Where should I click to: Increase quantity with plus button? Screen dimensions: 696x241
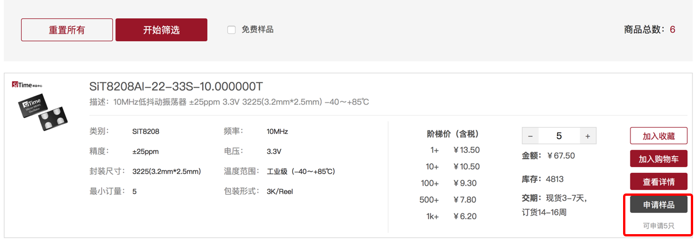point(587,136)
